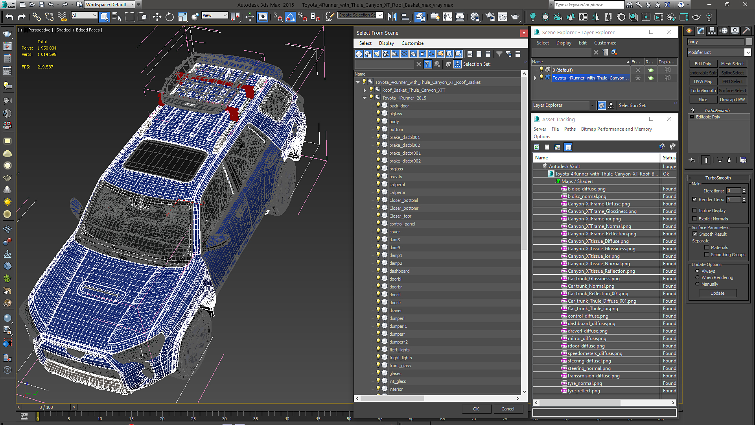755x425 pixels.
Task: Toggle the Percent Snap icon
Action: click(x=302, y=17)
